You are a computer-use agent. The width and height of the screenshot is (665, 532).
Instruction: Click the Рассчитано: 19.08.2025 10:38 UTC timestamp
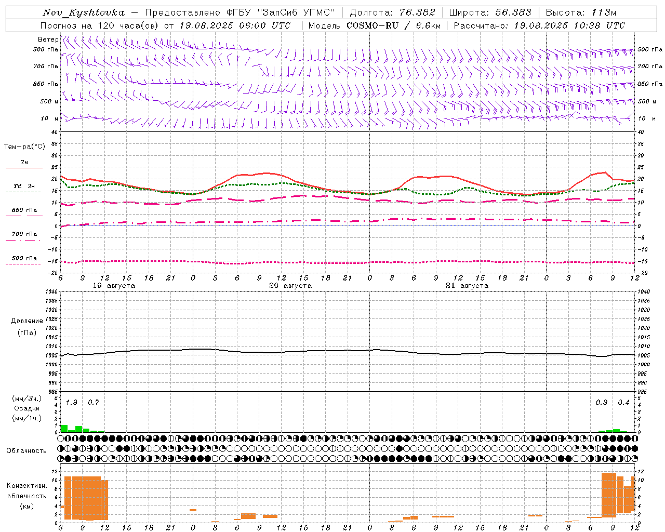(x=539, y=25)
